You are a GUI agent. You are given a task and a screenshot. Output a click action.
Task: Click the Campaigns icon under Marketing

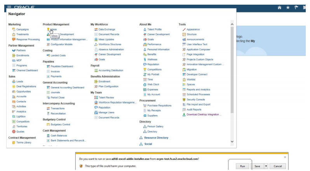tap(14, 29)
